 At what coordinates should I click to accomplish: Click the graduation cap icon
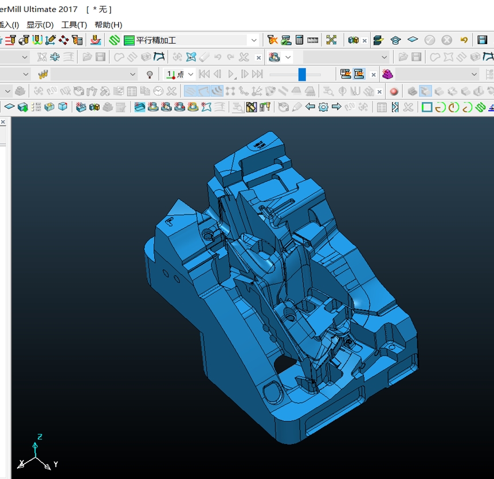tap(395, 40)
